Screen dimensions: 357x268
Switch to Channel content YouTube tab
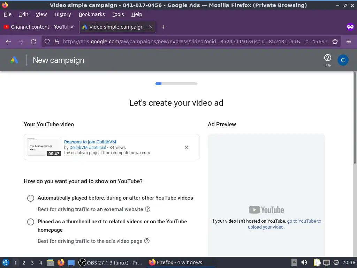(x=39, y=27)
